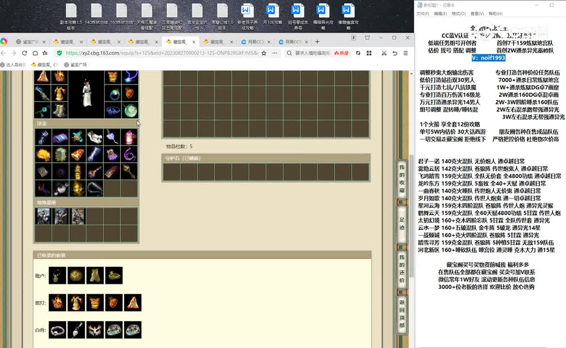Open Notepad 格式(O) menu
The image size is (566, 348).
coord(459,14)
